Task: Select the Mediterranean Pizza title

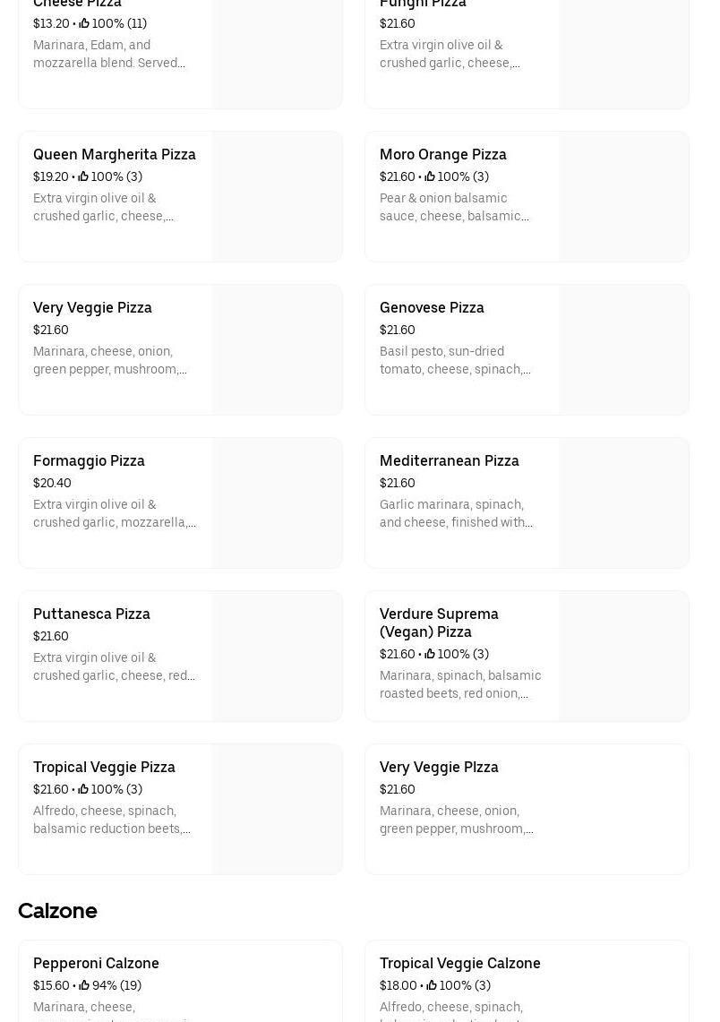Action: (x=449, y=460)
